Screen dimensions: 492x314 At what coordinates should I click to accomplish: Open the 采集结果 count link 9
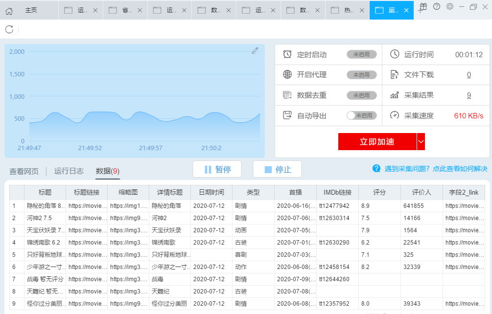(469, 95)
